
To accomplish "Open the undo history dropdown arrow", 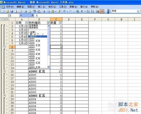I will tap(67, 12).
